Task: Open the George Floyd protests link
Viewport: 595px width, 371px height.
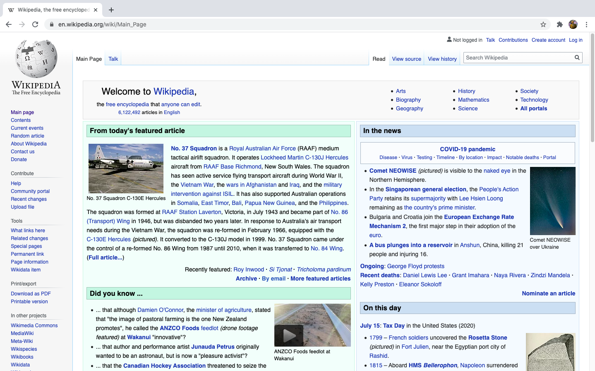Action: [415, 266]
